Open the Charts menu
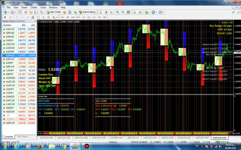Image resolution: width=241 pixels, height=150 pixels. tap(34, 7)
